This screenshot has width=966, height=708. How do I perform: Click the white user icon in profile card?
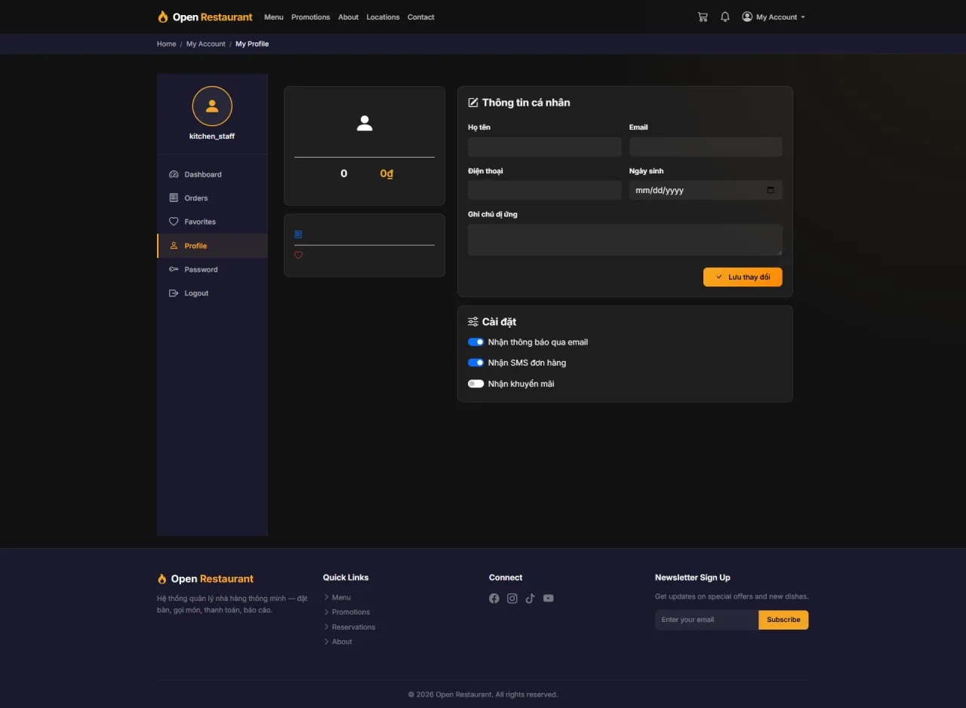(365, 124)
